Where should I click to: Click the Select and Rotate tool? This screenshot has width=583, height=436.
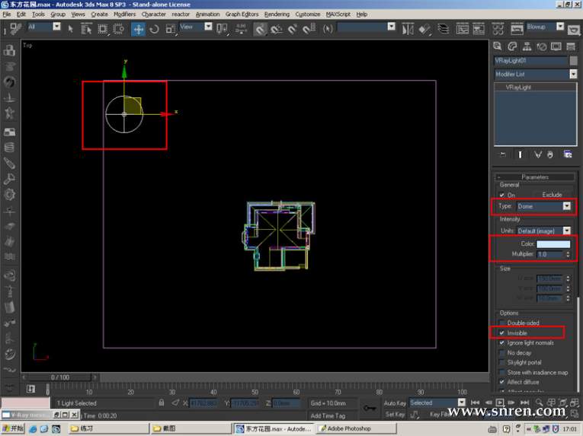154,29
